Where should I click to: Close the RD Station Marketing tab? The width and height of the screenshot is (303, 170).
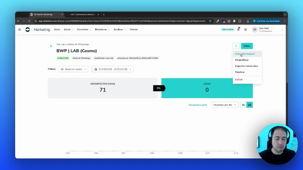[x=62, y=15]
